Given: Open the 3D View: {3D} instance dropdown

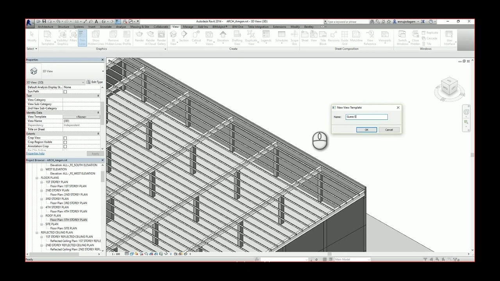Looking at the screenshot, I should tap(55, 82).
